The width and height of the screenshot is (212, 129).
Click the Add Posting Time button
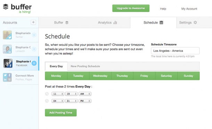point(61,113)
